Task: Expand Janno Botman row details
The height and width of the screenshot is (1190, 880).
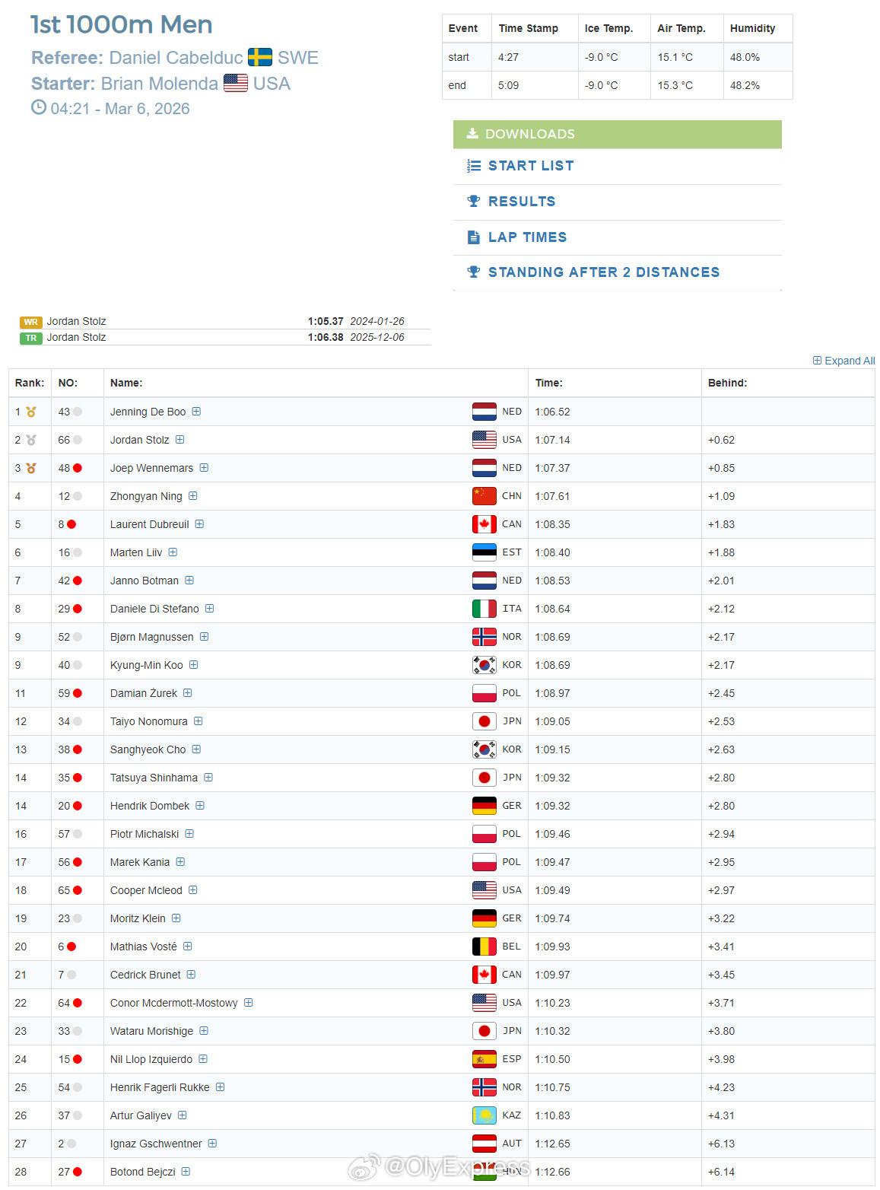Action: pyautogui.click(x=189, y=581)
